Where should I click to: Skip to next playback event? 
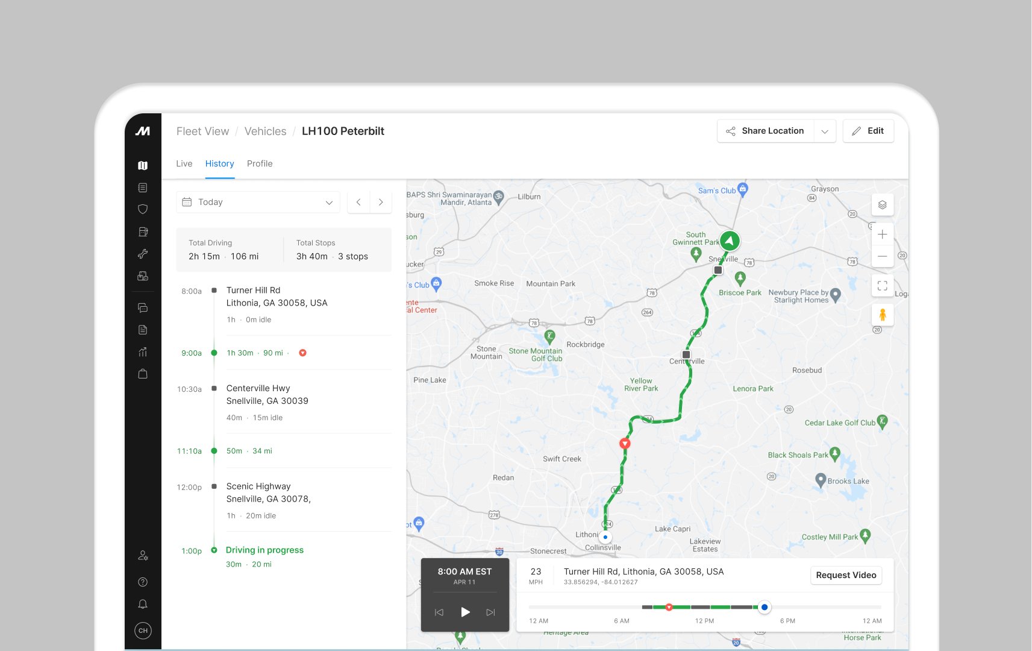[490, 612]
